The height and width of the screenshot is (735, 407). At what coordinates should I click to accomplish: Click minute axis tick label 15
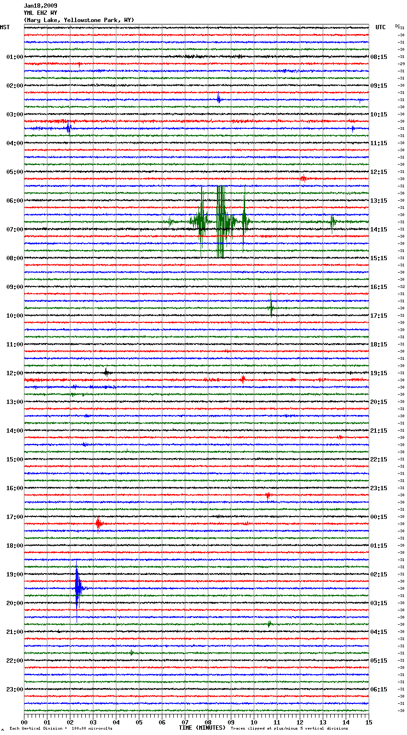[x=369, y=722]
